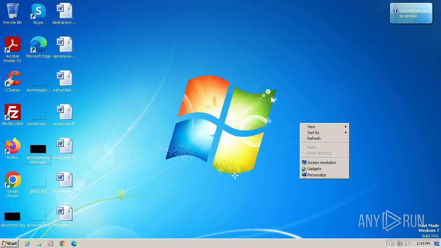
Task: Open the Recycle Bin icon
Action: pos(12,14)
